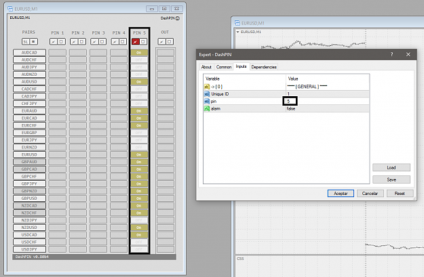Expand the EURUSD,M1 triangle in background chart
This screenshot has height=277, width=424.
click(x=237, y=32)
